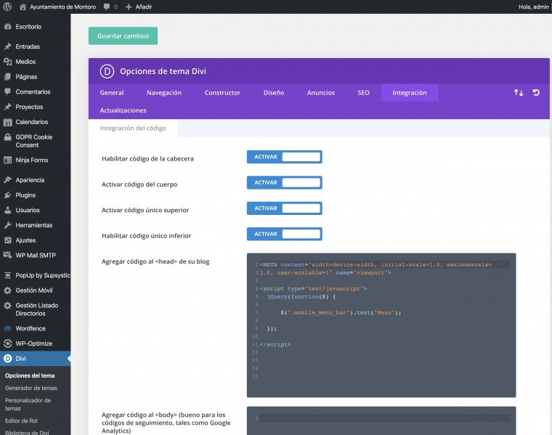The image size is (552, 435).
Task: Click the WordPress logo icon
Action: (x=8, y=7)
